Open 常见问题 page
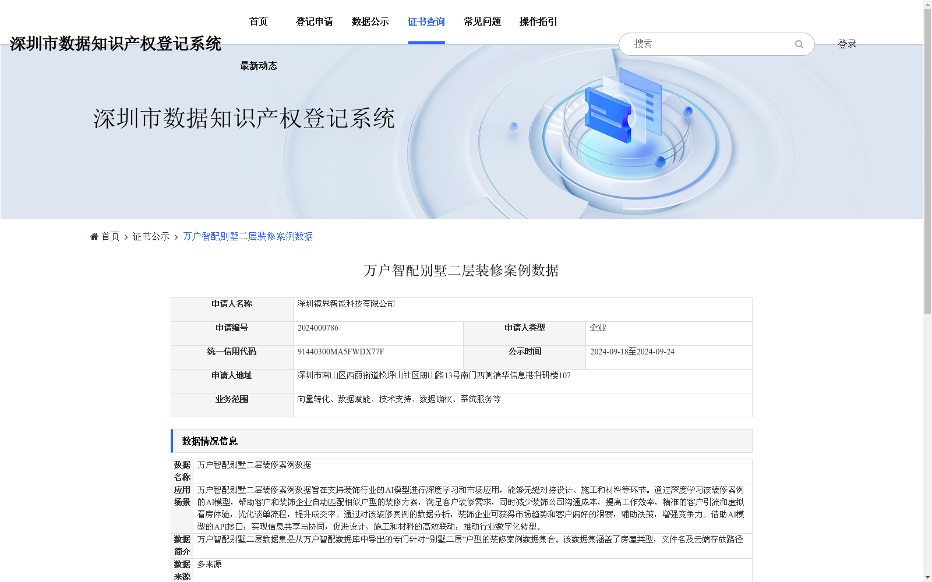Viewport: 932px width, 582px height. coord(482,22)
